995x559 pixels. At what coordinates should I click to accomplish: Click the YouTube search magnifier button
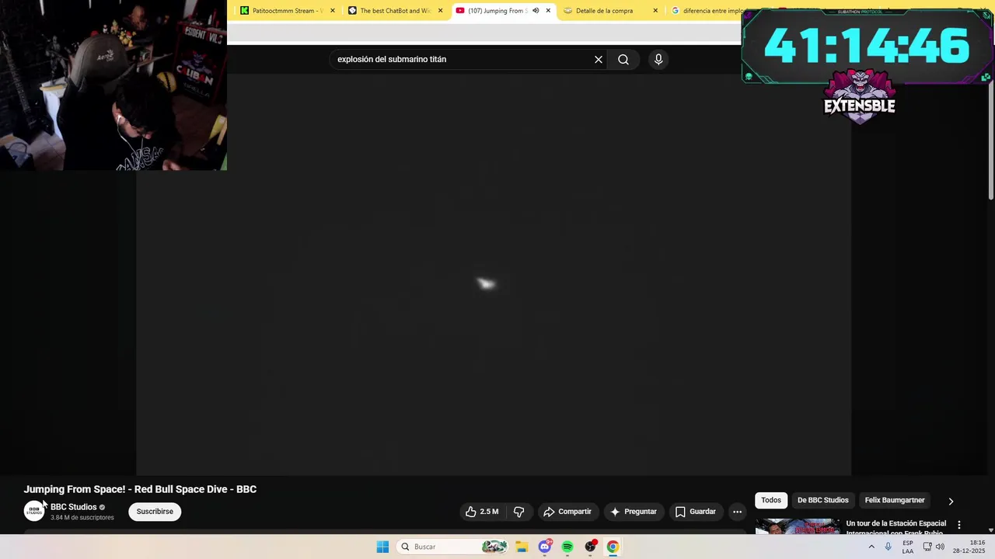[x=623, y=59]
